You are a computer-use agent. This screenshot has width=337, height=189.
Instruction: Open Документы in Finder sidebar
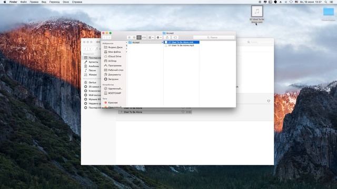(x=113, y=75)
